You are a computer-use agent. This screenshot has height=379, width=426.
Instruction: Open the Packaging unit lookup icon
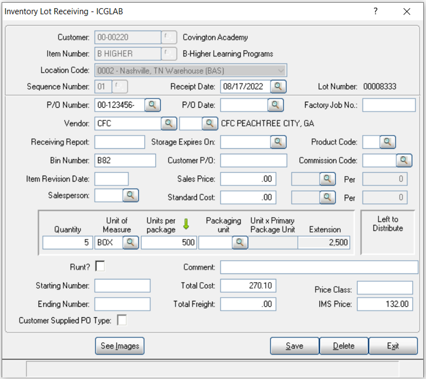pyautogui.click(x=240, y=243)
